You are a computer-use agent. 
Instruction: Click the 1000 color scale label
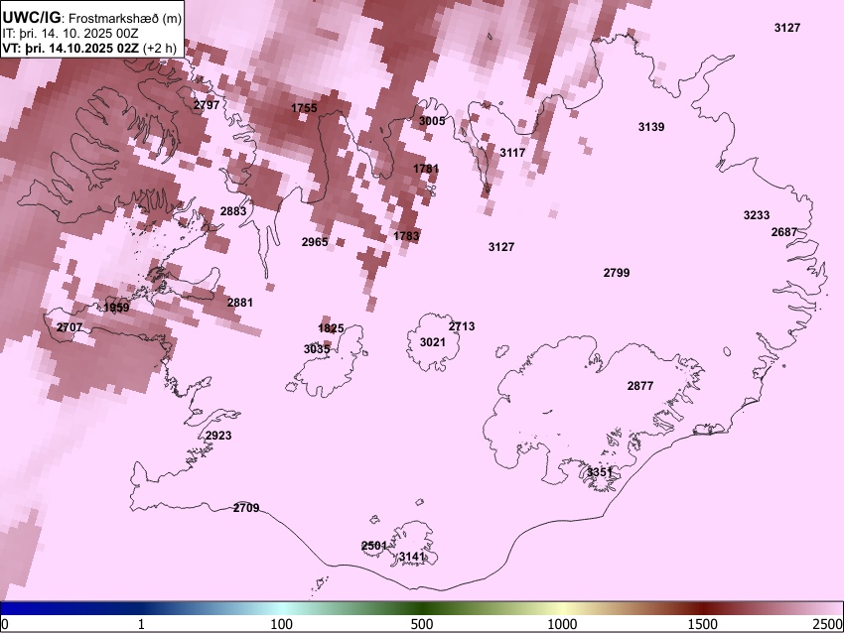click(562, 624)
